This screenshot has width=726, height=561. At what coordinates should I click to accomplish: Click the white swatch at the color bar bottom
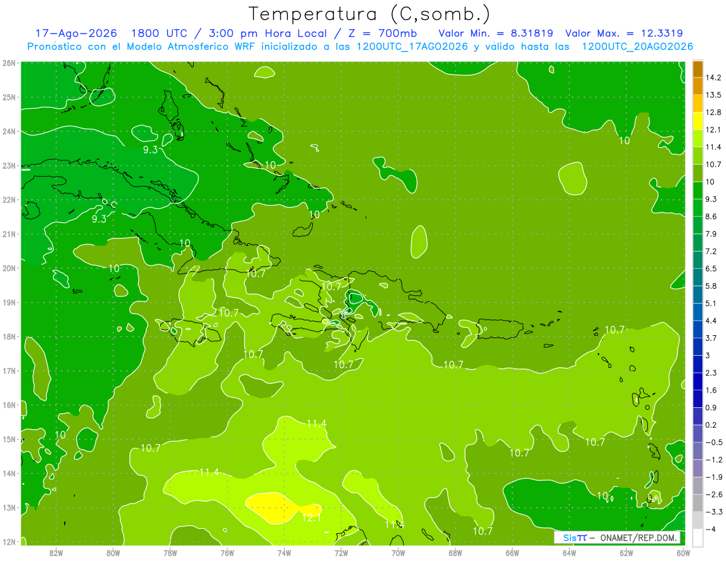point(698,537)
